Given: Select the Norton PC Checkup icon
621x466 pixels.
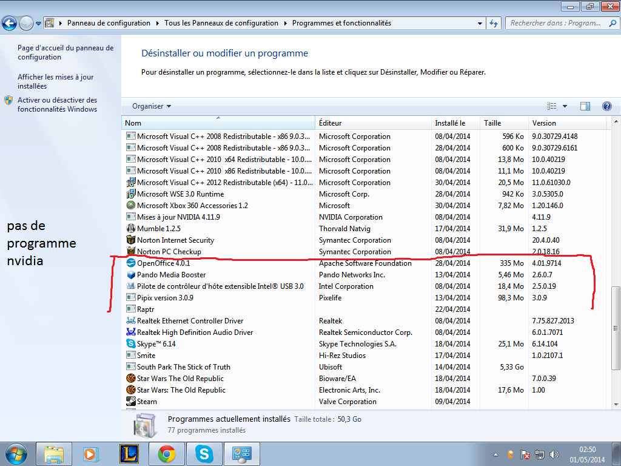Looking at the screenshot, I should tap(131, 251).
